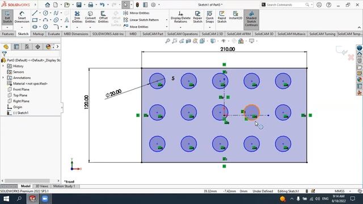Open the PropertyManager tab
This screenshot has height=204, width=363.
[x=16, y=46]
